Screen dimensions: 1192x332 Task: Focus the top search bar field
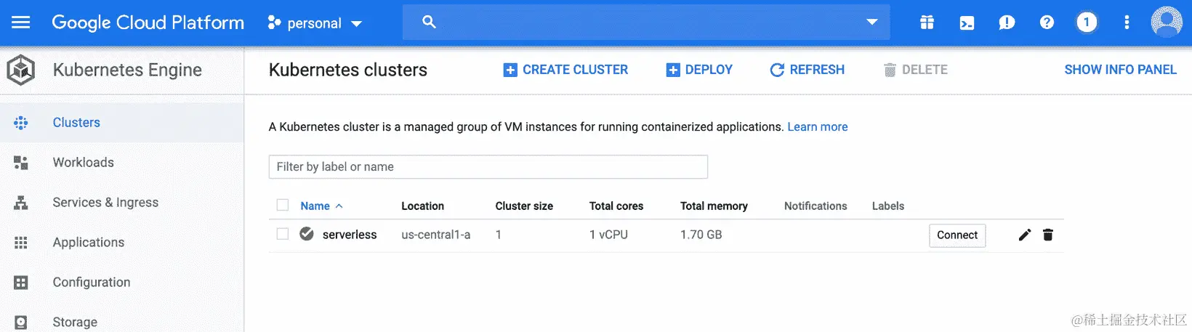click(x=646, y=23)
